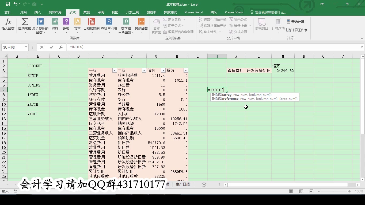365x205 pixels.
Task: Click array link in INDEX tooltip
Action: (x=227, y=95)
